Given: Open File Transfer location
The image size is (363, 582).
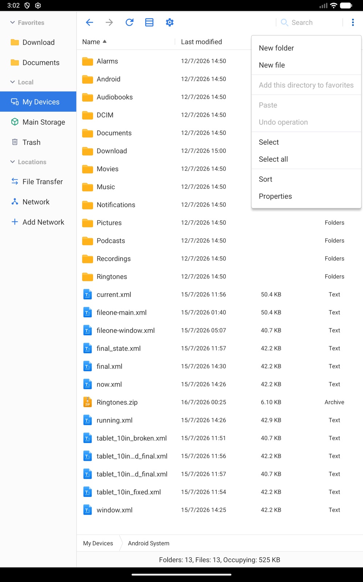Looking at the screenshot, I should 38,182.
